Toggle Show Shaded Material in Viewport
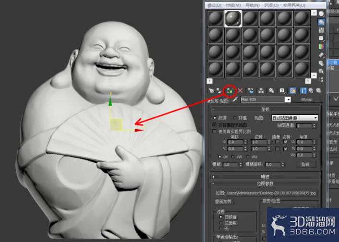Image resolution: width=339 pixels, height=242 pixels. pyautogui.click(x=293, y=91)
